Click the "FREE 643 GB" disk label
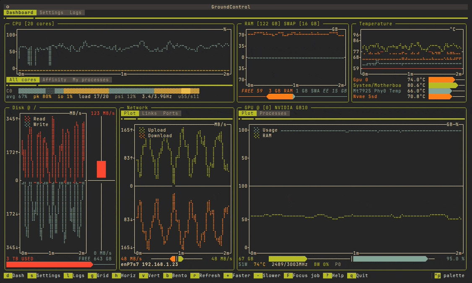This screenshot has height=283, width=472. click(95, 259)
